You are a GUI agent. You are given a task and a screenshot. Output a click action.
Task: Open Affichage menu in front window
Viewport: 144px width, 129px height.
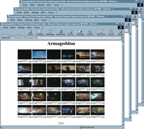point(21,27)
